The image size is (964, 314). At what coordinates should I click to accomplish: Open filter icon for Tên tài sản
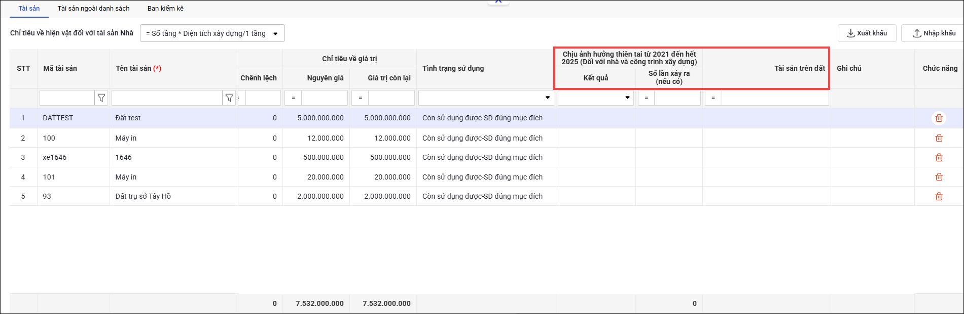pos(229,98)
